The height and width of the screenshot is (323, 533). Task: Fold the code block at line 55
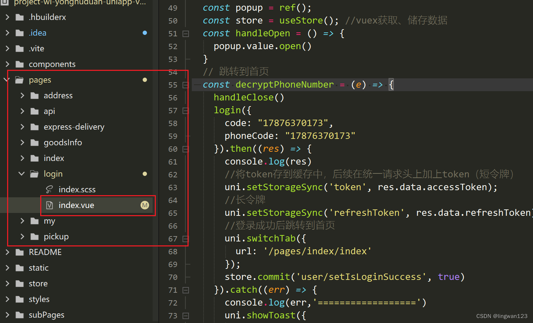[186, 85]
